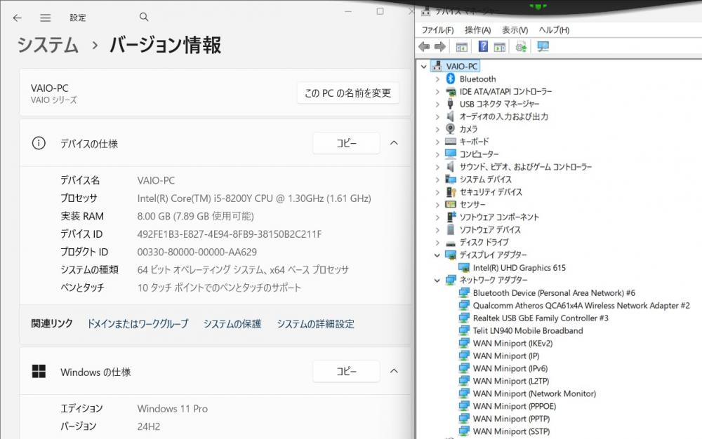The image size is (702, 439).
Task: Click the ディスク ドライブ icon
Action: click(x=451, y=243)
